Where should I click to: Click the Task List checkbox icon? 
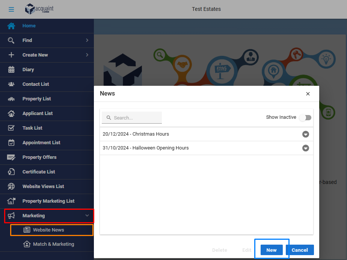pos(11,128)
